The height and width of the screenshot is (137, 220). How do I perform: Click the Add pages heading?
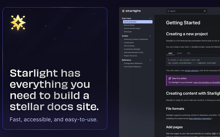point(174,127)
